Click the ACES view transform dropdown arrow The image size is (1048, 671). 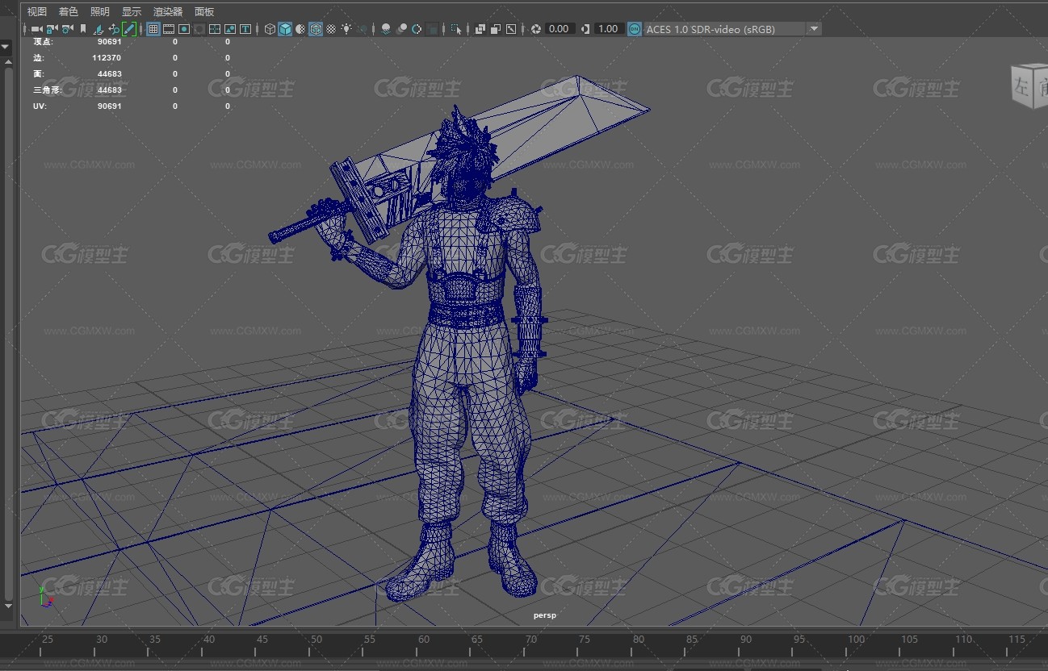tap(814, 29)
